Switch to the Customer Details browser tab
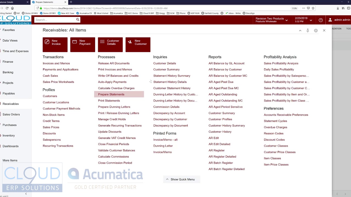 14,2
